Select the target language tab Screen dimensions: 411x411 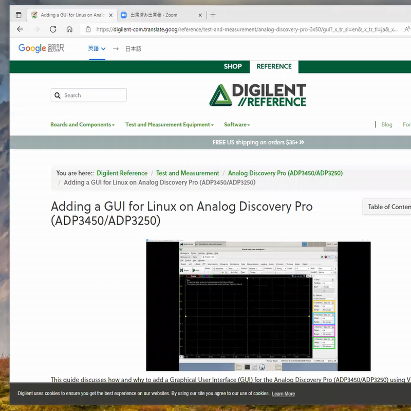[133, 49]
